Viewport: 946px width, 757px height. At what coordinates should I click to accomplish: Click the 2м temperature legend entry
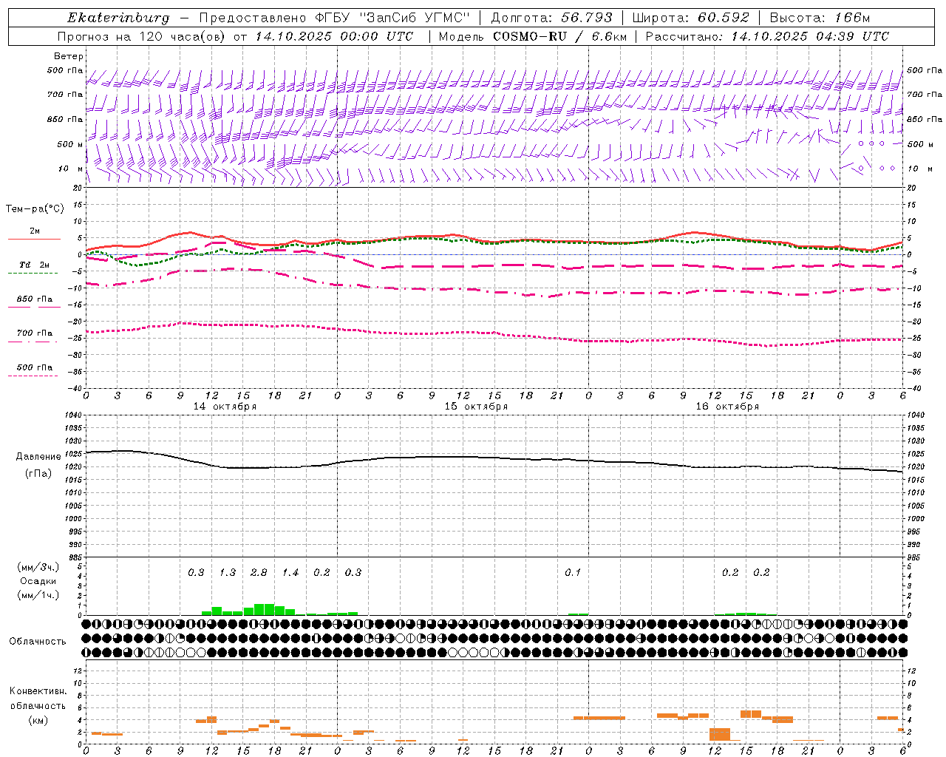pyautogui.click(x=35, y=231)
